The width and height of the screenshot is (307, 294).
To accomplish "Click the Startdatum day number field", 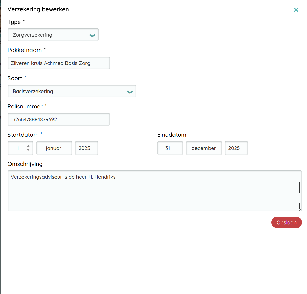I will tap(17, 148).
